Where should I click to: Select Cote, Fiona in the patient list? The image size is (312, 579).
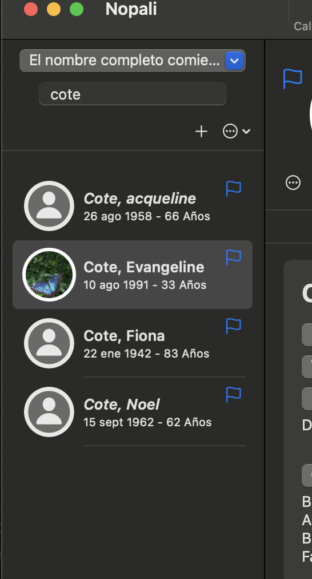(133, 343)
